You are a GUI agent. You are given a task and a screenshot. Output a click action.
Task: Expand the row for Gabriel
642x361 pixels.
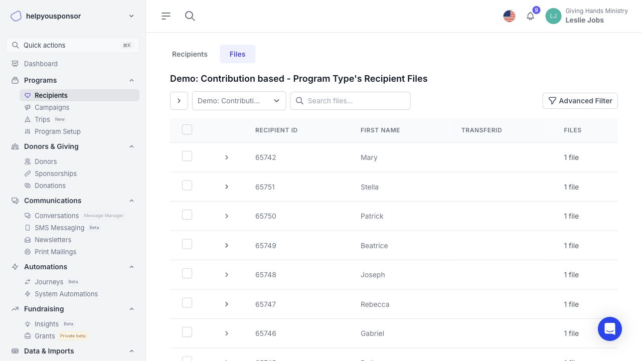click(x=227, y=333)
